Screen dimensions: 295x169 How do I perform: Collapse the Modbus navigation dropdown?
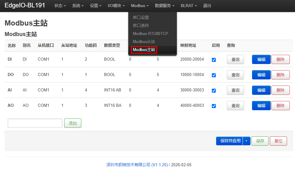pyautogui.click(x=140, y=6)
